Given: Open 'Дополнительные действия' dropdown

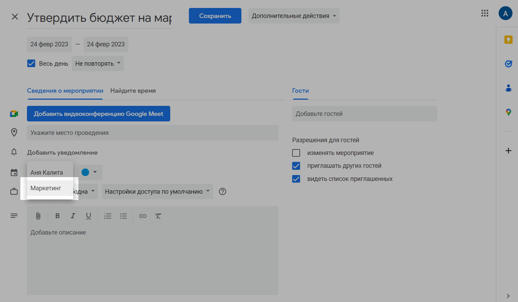Looking at the screenshot, I should click(294, 16).
